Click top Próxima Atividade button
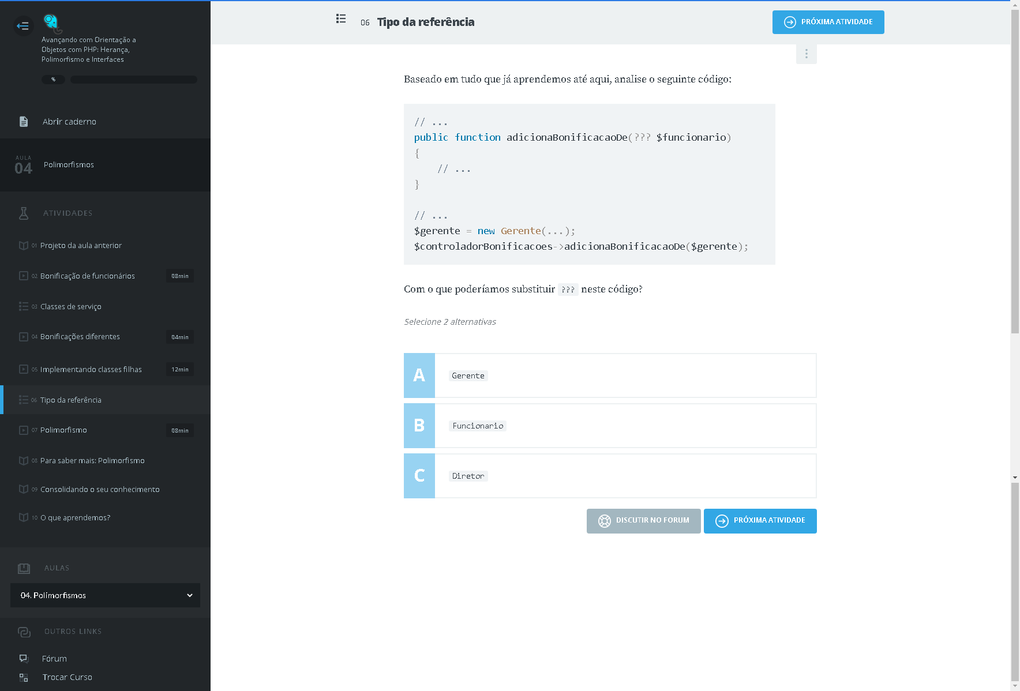 coord(828,22)
